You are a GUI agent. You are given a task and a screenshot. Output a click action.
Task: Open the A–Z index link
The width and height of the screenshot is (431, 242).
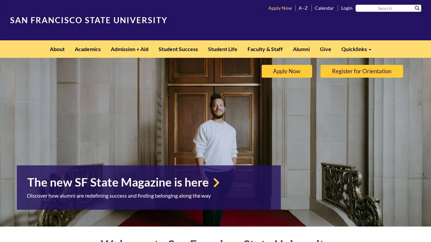pyautogui.click(x=303, y=8)
